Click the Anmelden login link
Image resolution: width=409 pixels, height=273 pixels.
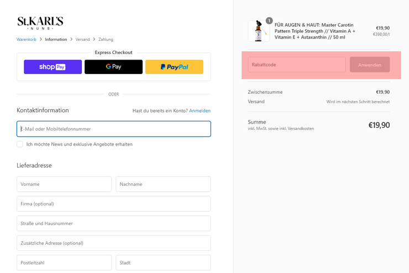(x=200, y=111)
